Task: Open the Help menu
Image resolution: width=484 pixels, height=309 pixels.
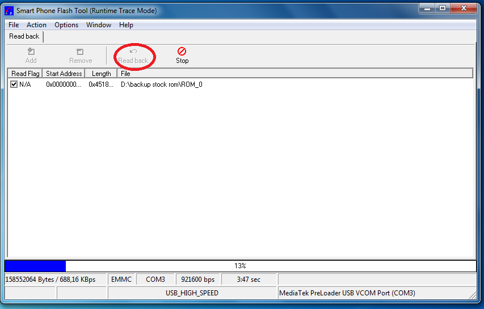Action: point(126,25)
